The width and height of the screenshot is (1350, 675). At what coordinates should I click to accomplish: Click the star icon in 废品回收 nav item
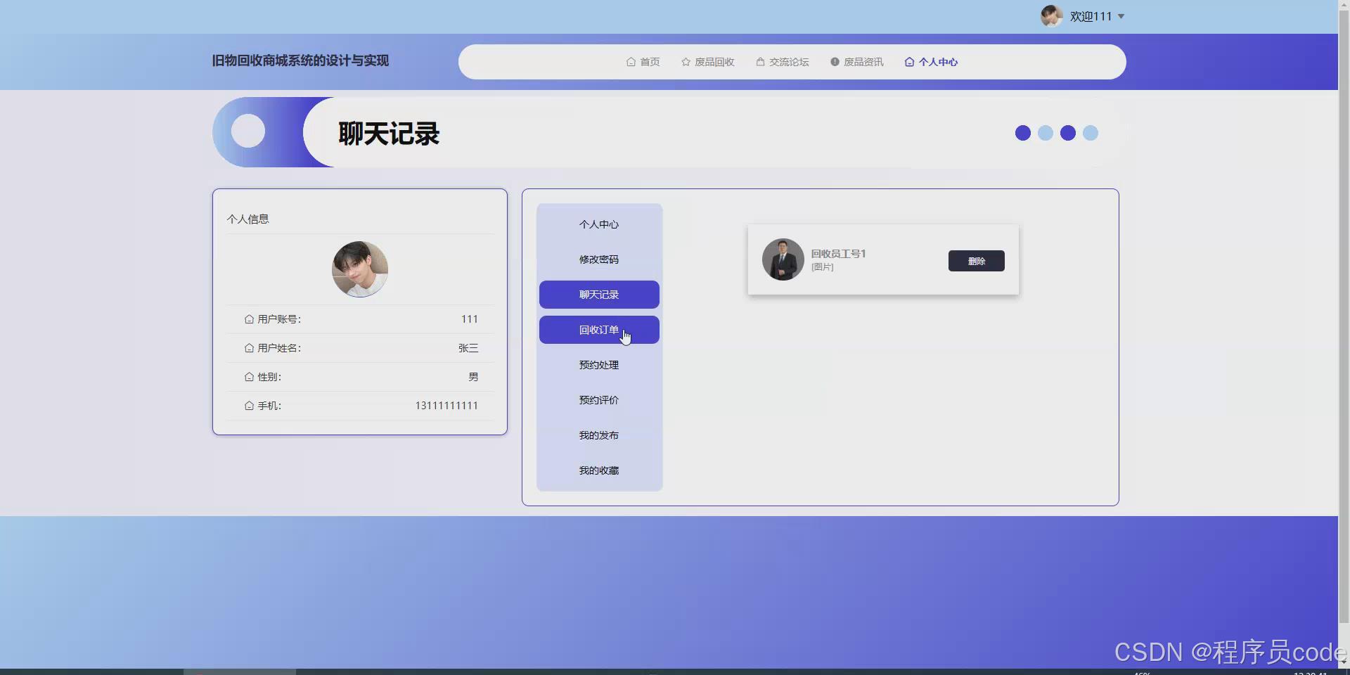[686, 62]
